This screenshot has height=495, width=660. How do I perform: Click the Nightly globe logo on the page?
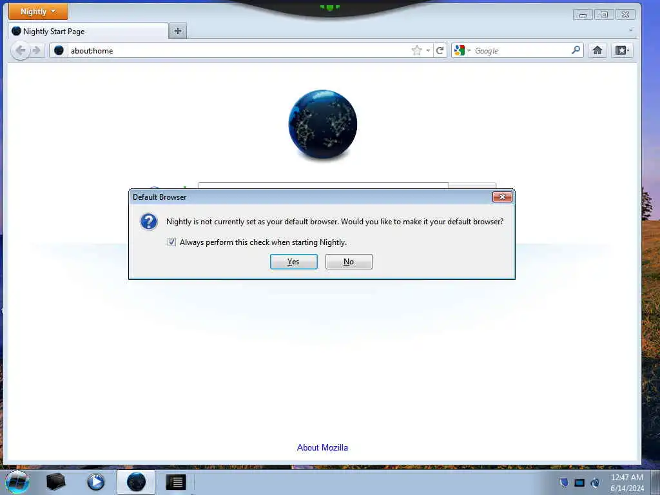click(x=323, y=124)
